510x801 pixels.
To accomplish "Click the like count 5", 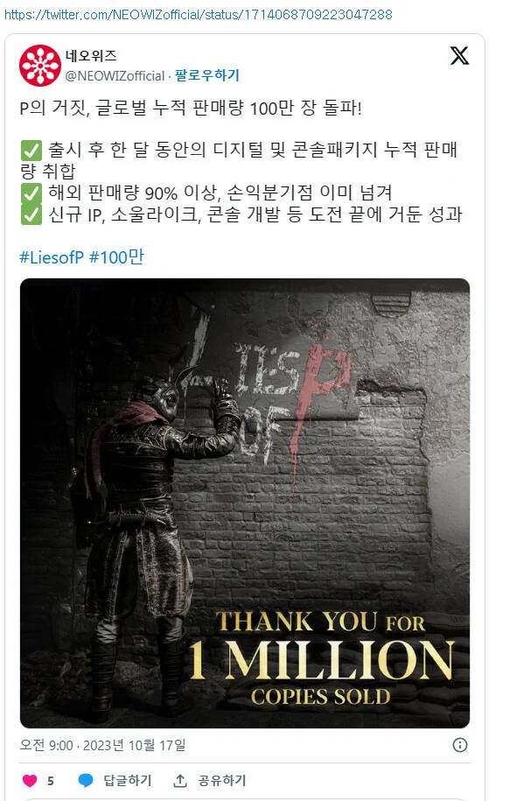I will tap(51, 781).
